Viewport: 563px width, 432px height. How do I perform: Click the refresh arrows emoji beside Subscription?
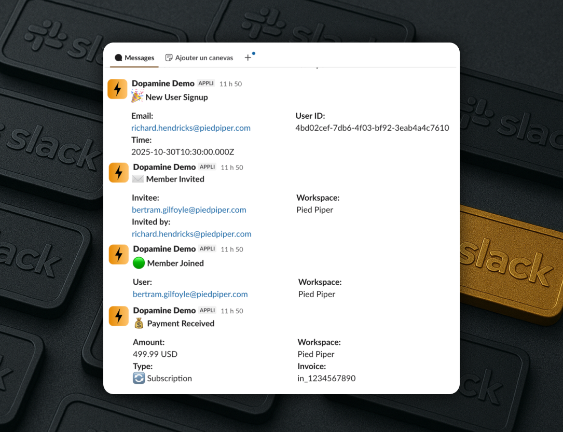[x=139, y=379]
